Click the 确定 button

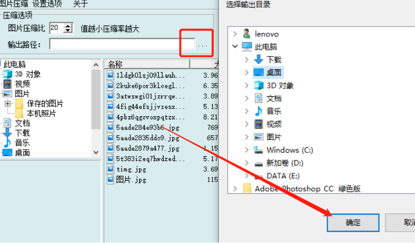tap(353, 222)
